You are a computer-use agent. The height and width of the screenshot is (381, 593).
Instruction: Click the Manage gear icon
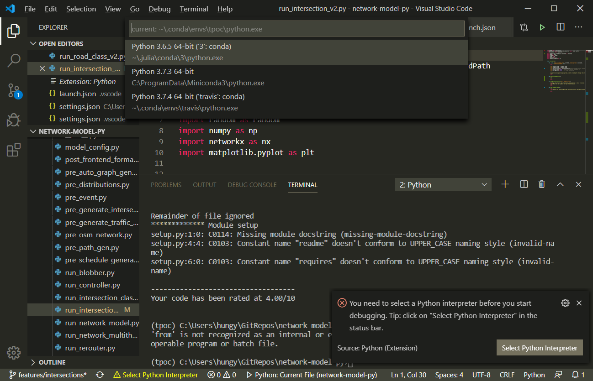click(14, 353)
